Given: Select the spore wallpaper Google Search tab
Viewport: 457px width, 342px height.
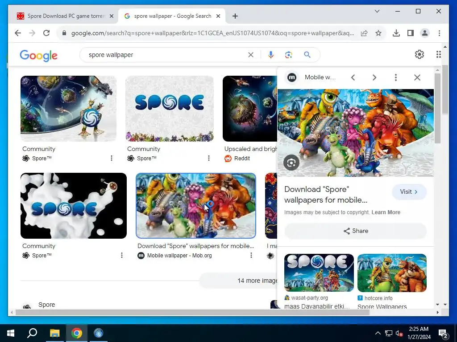Looking at the screenshot, I should point(172,16).
